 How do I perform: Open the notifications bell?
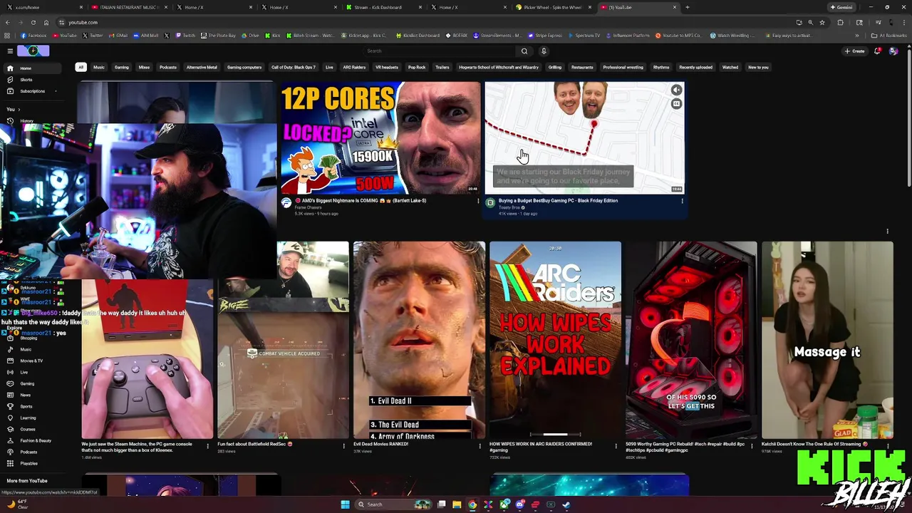877,51
